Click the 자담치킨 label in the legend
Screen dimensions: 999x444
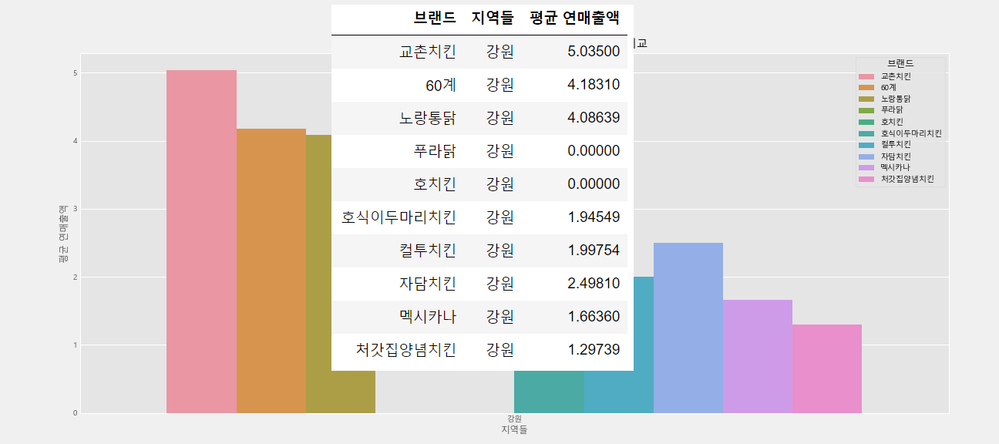(x=896, y=156)
